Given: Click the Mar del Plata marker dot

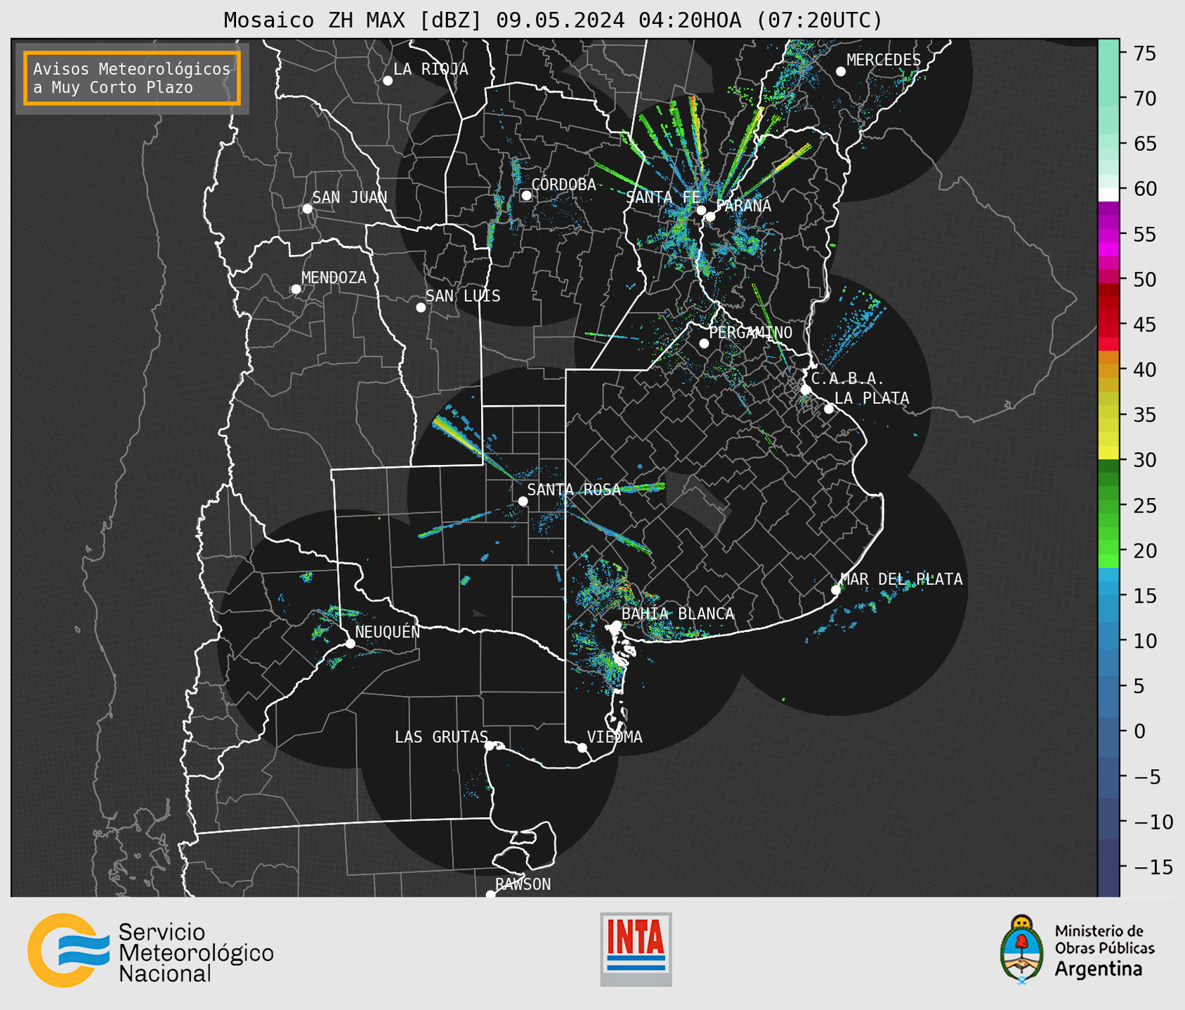Looking at the screenshot, I should point(836,590).
